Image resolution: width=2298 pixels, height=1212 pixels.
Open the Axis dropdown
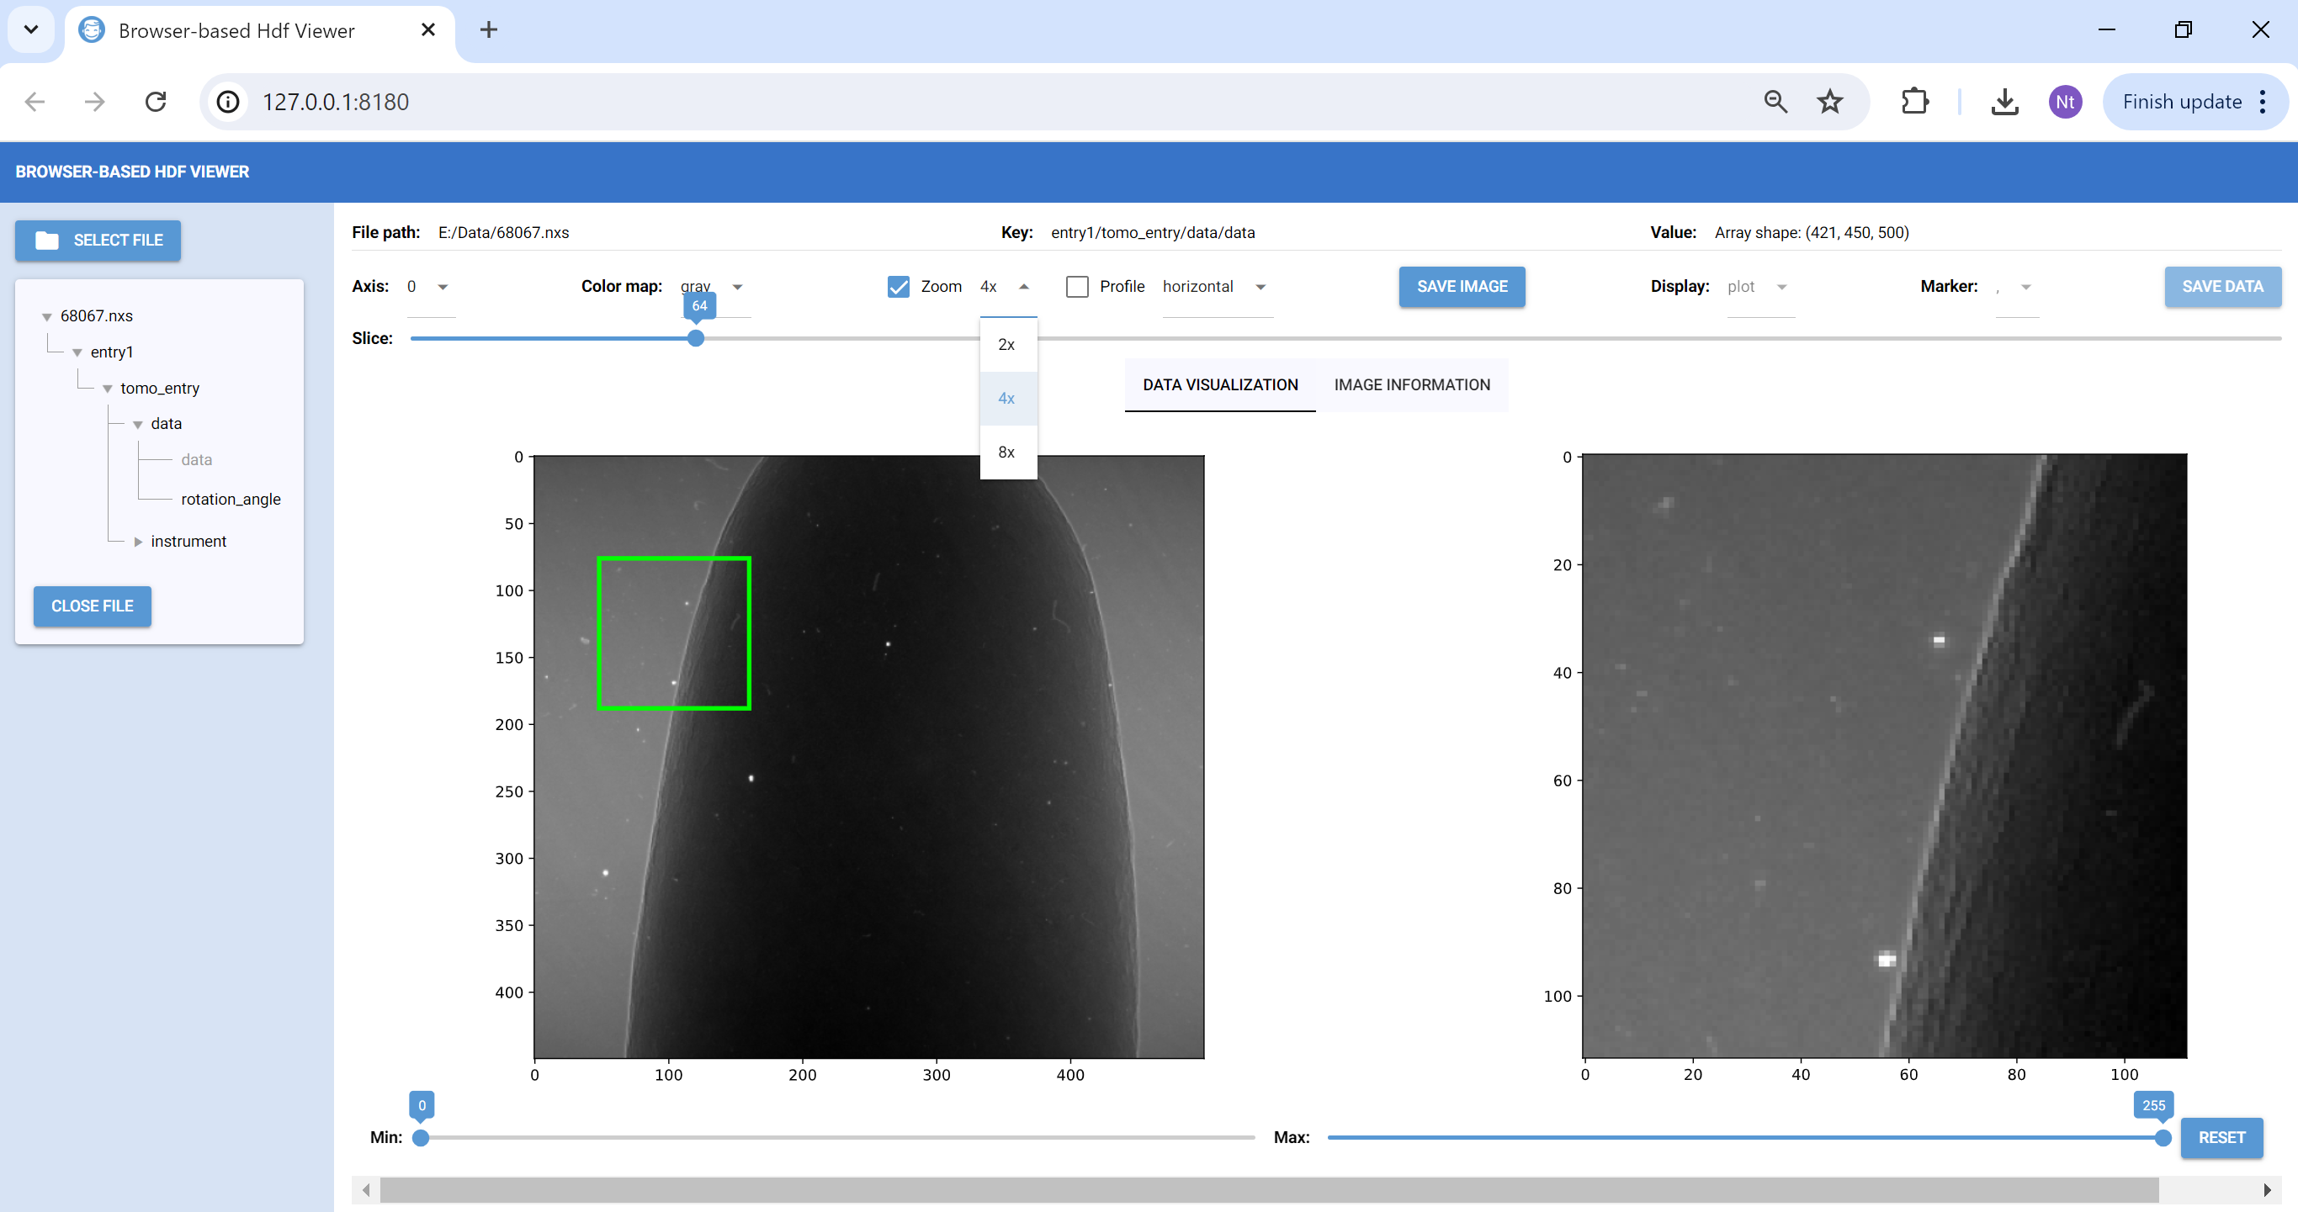[x=431, y=286]
